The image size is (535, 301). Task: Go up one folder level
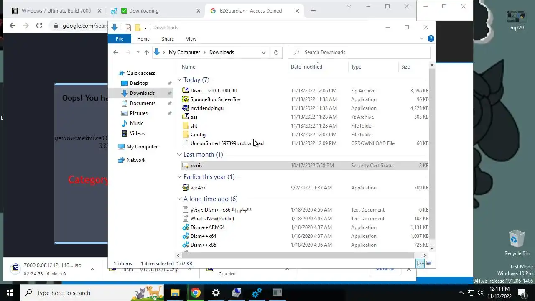coord(146,52)
